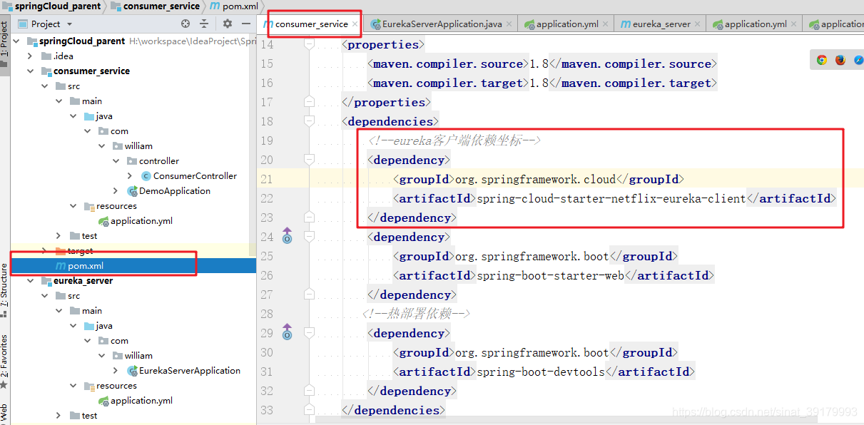Click the spring-boot-devtools artifactId text
This screenshot has height=425, width=864.
[541, 372]
